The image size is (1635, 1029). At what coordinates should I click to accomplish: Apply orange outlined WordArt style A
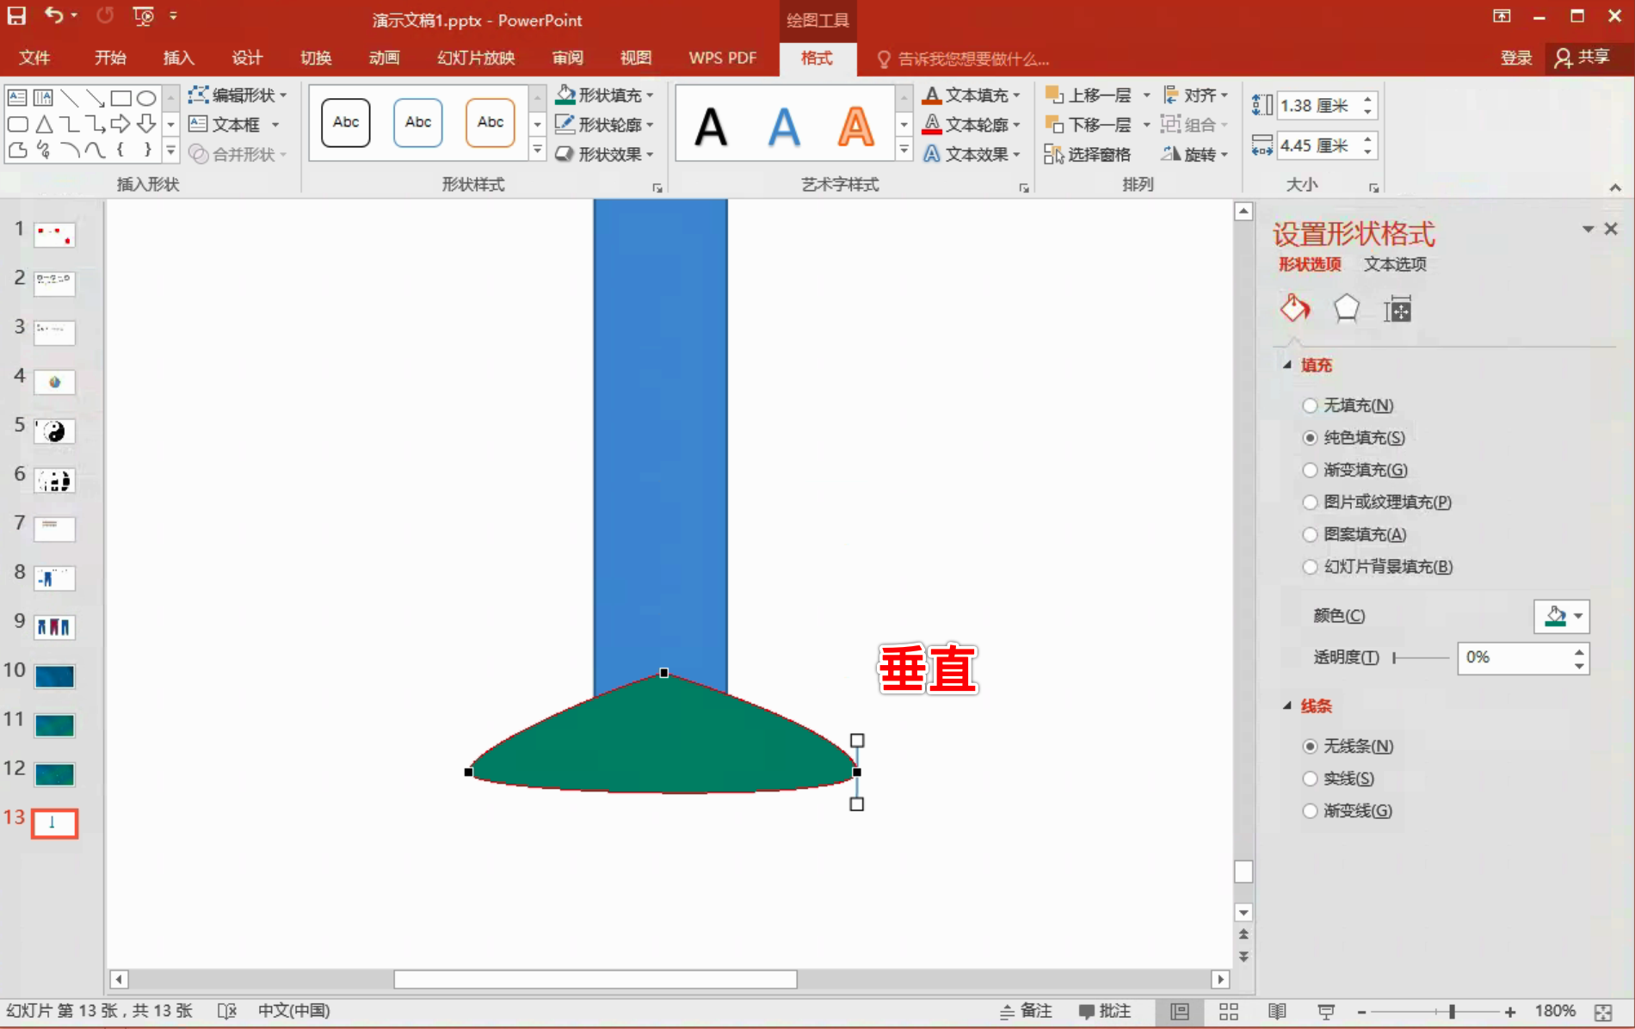[855, 126]
